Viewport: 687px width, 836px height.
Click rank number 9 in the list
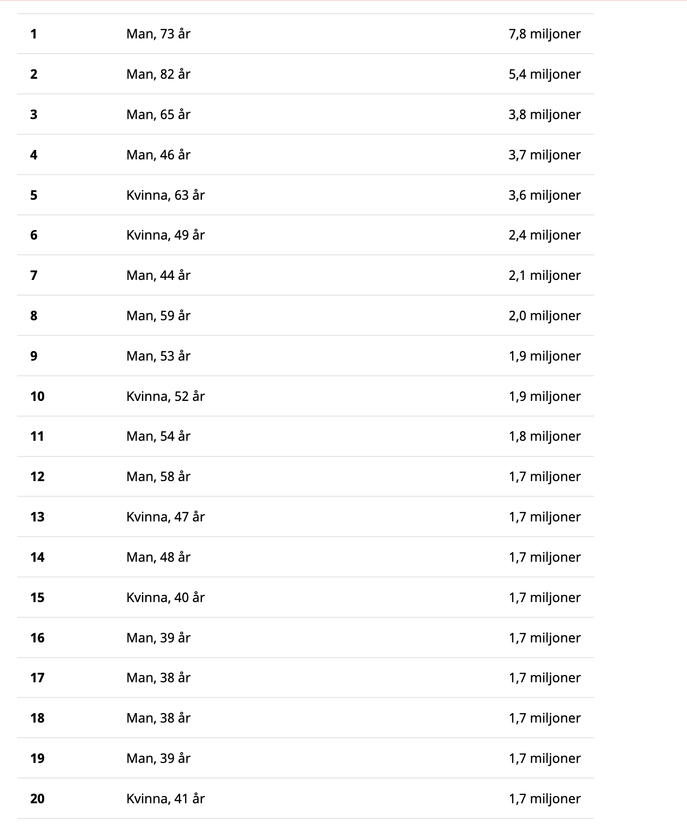point(34,356)
